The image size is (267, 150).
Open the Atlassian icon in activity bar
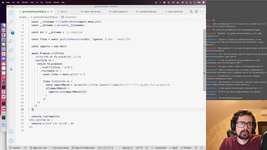[x=11, y=69]
